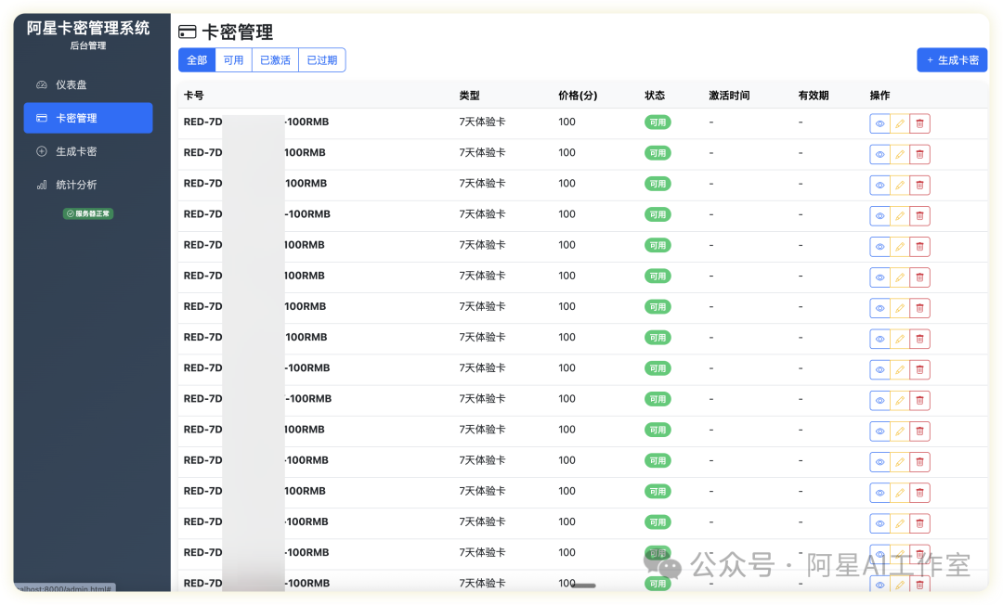Viewport: 1003px width, 605px height.
Task: Click the blue 生成卡密 button
Action: (x=952, y=60)
